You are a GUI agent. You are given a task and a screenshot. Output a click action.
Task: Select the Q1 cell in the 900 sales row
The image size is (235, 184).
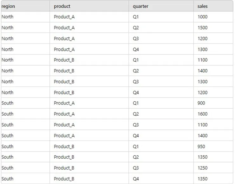coord(136,103)
